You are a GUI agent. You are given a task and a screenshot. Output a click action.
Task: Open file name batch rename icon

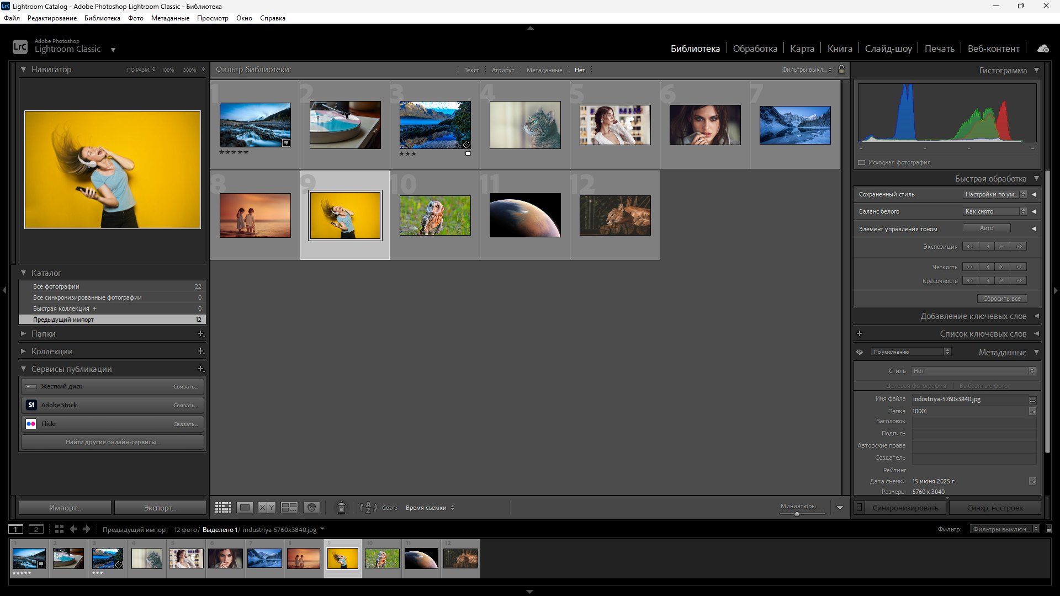click(1032, 400)
